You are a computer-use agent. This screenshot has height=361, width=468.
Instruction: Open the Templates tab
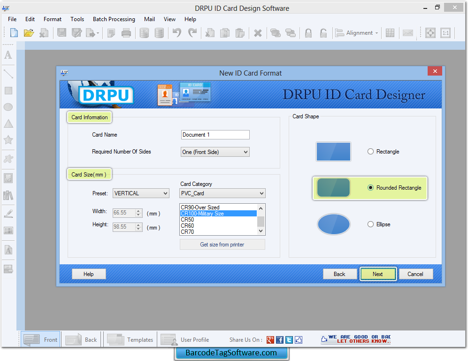point(130,340)
